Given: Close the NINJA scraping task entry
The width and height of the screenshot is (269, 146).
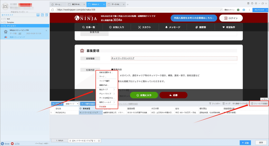Looking at the screenshot, I should 46,31.
